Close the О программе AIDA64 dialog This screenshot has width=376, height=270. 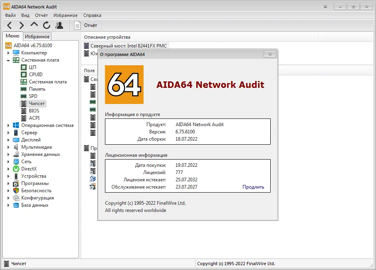point(269,54)
